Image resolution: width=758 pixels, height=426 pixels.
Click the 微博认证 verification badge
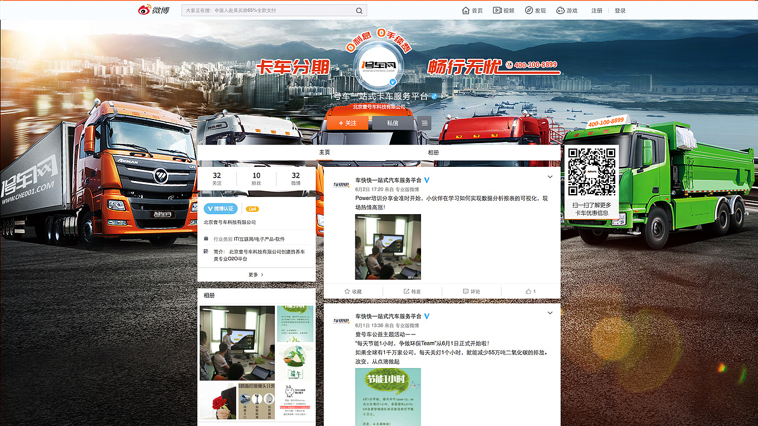click(x=221, y=209)
